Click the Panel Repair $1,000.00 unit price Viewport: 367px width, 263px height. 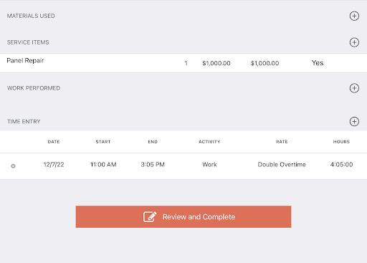pos(216,63)
